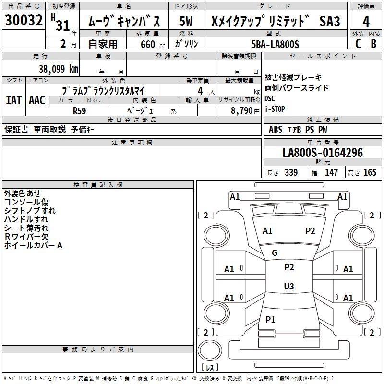Select the 両側パワースライド sales point
This screenshot has height=384, width=384.
[297, 88]
